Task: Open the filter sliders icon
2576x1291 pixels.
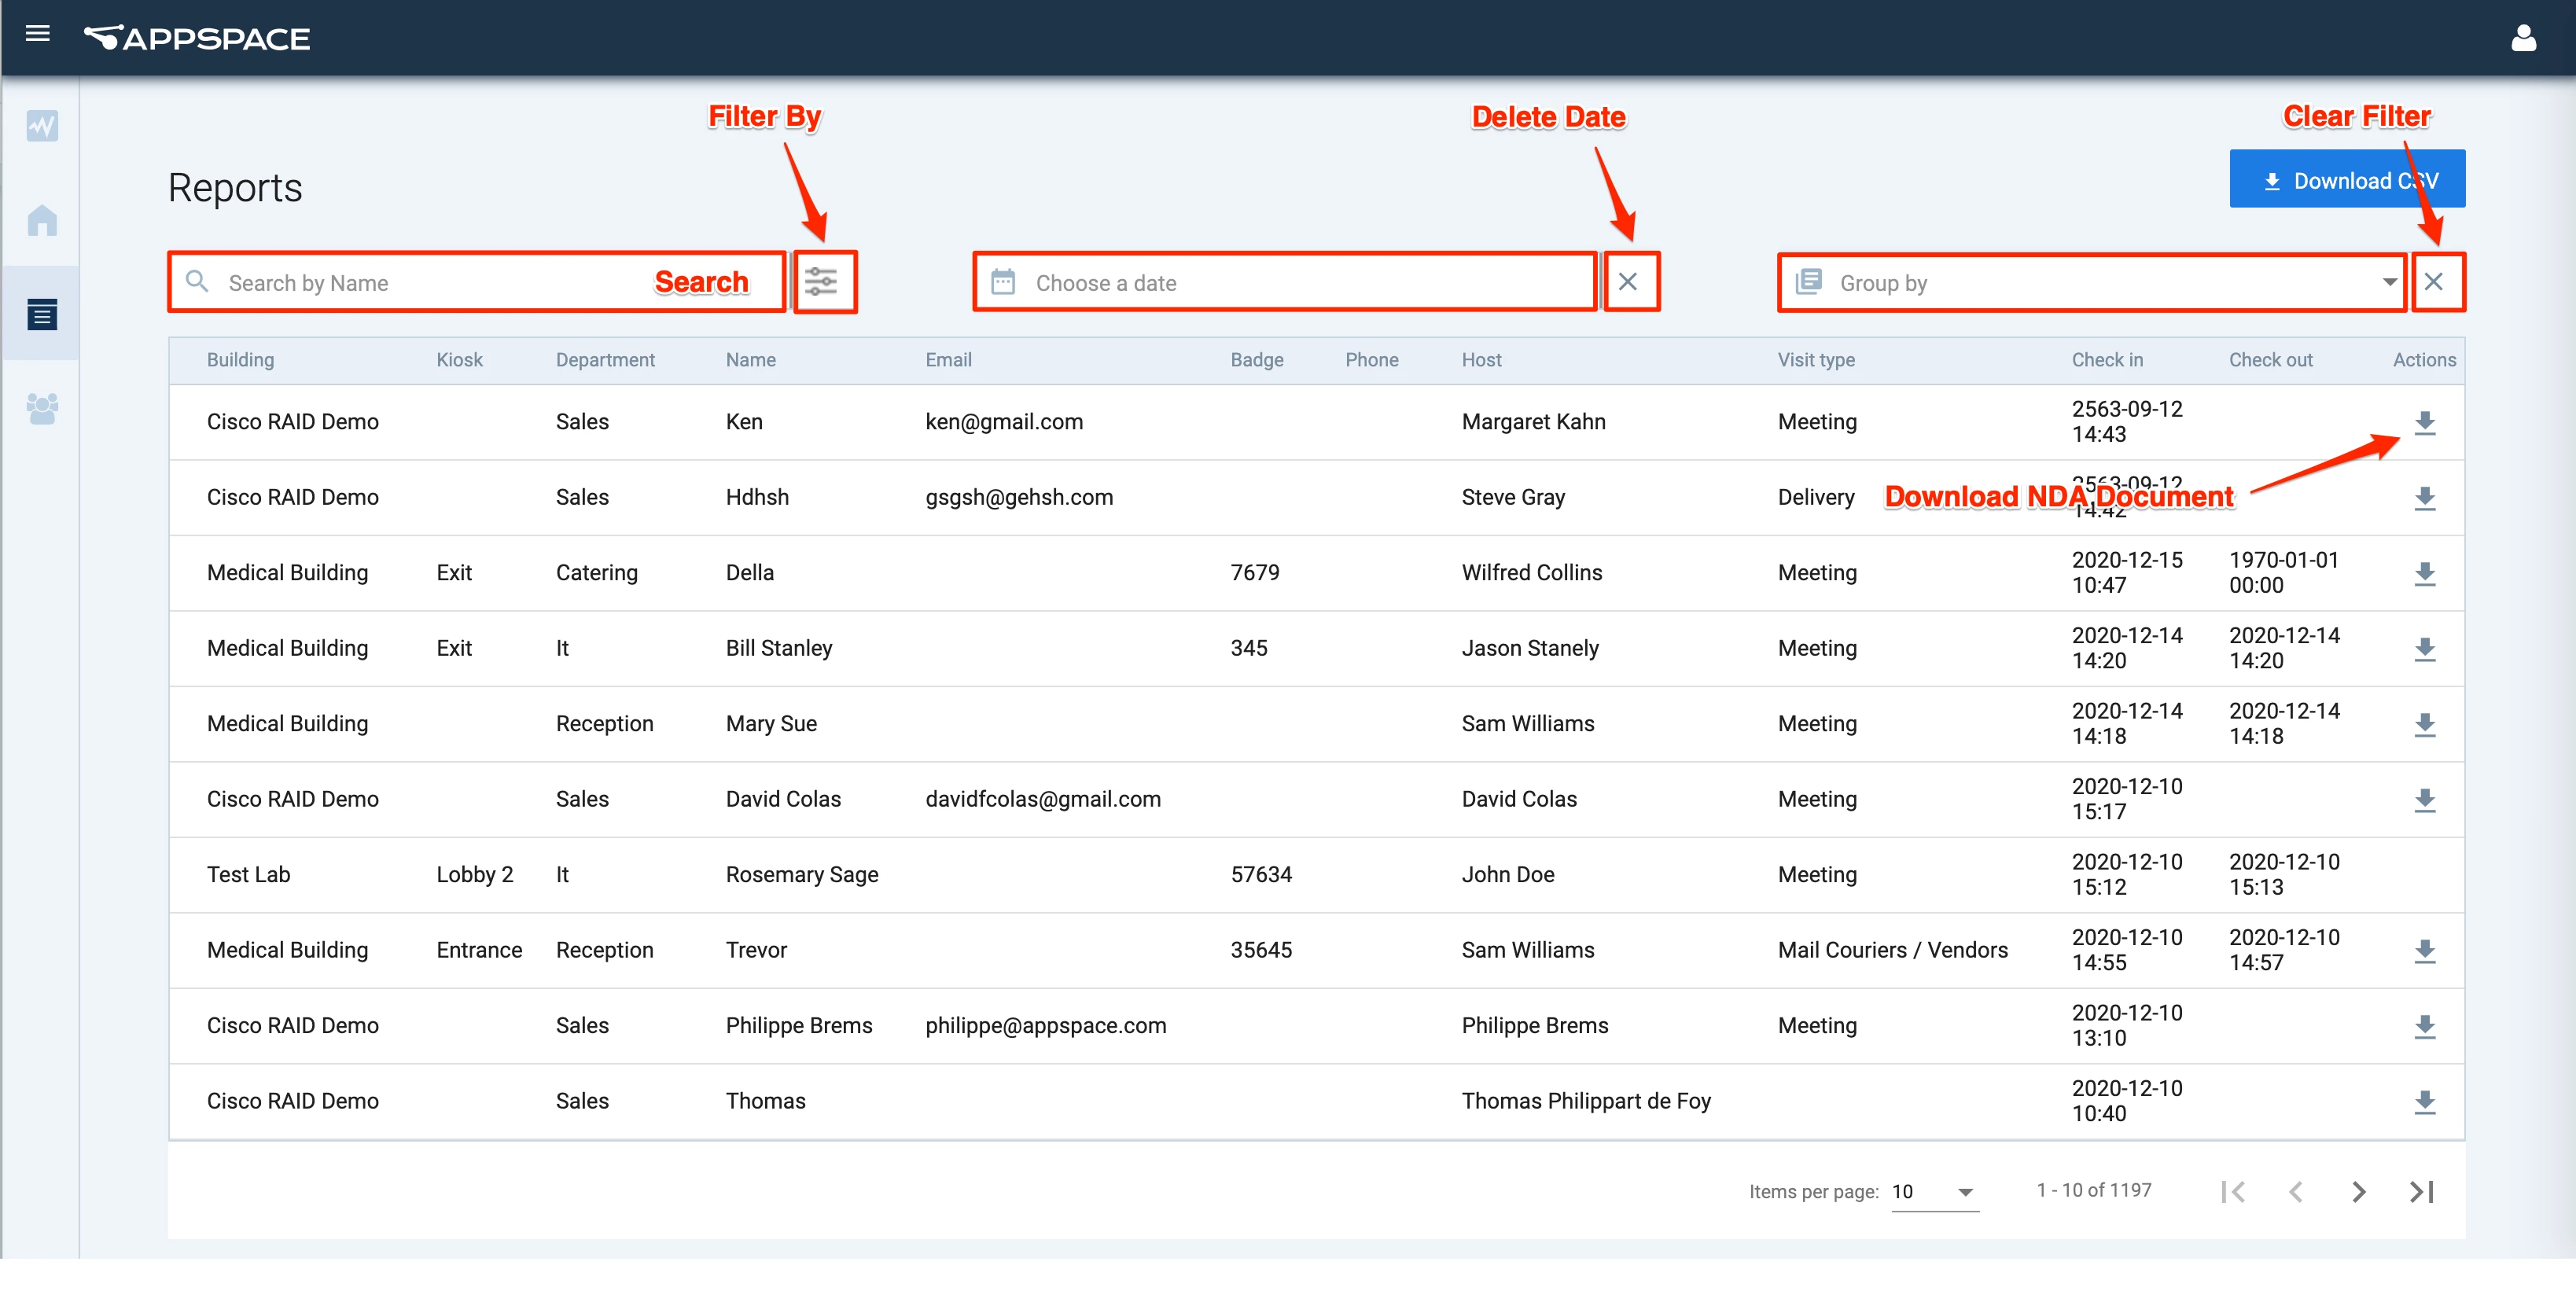Action: point(822,282)
